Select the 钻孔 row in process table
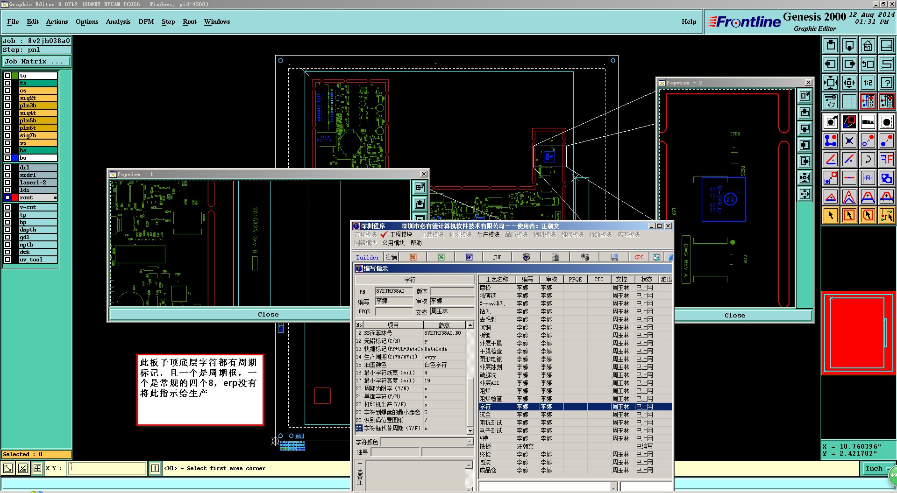The width and height of the screenshot is (897, 493). tap(575, 311)
